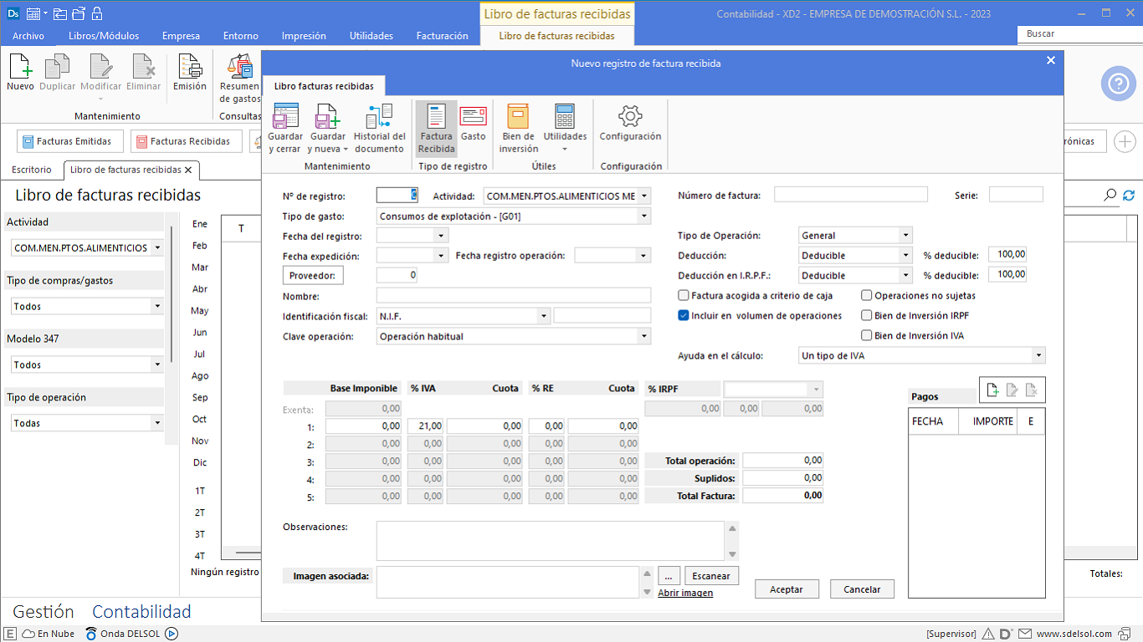Click the Bien de inversión icon
This screenshot has height=642, width=1143.
[x=518, y=128]
